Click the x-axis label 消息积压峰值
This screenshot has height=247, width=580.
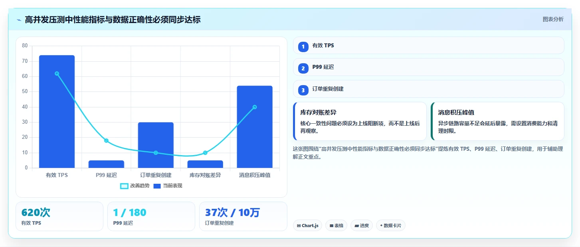tap(255, 175)
